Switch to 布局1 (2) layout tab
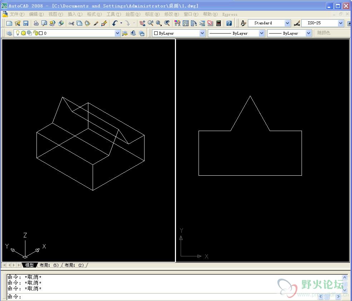 click(x=74, y=265)
